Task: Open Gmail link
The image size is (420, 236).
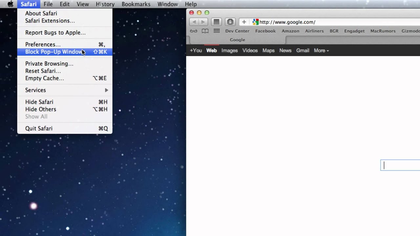Action: [x=303, y=50]
